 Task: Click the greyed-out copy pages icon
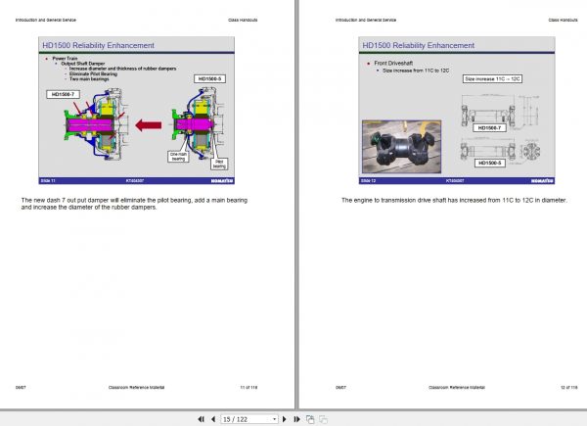pos(323,419)
